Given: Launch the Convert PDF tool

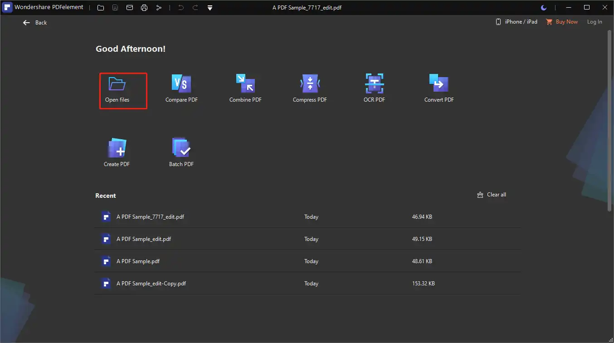Looking at the screenshot, I should tap(439, 89).
